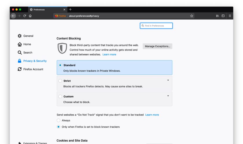Click the Manage Exceptions button
The image size is (243, 144).
point(157,46)
